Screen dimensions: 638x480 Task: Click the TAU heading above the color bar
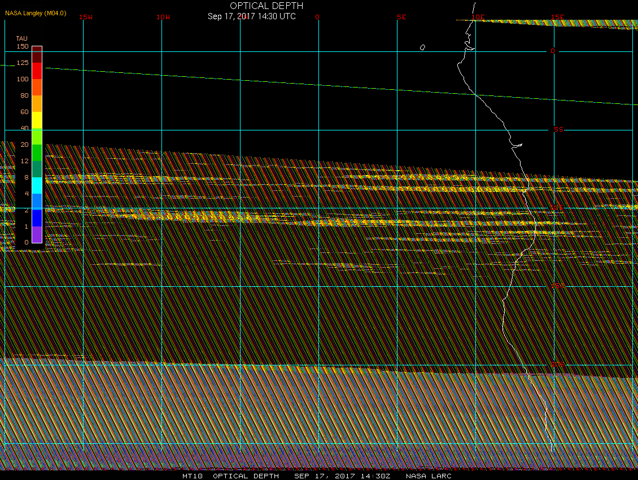tap(22, 38)
